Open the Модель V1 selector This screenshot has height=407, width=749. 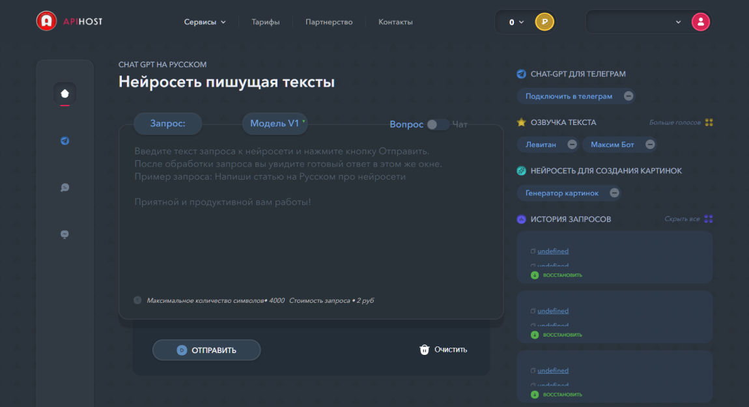pyautogui.click(x=275, y=123)
